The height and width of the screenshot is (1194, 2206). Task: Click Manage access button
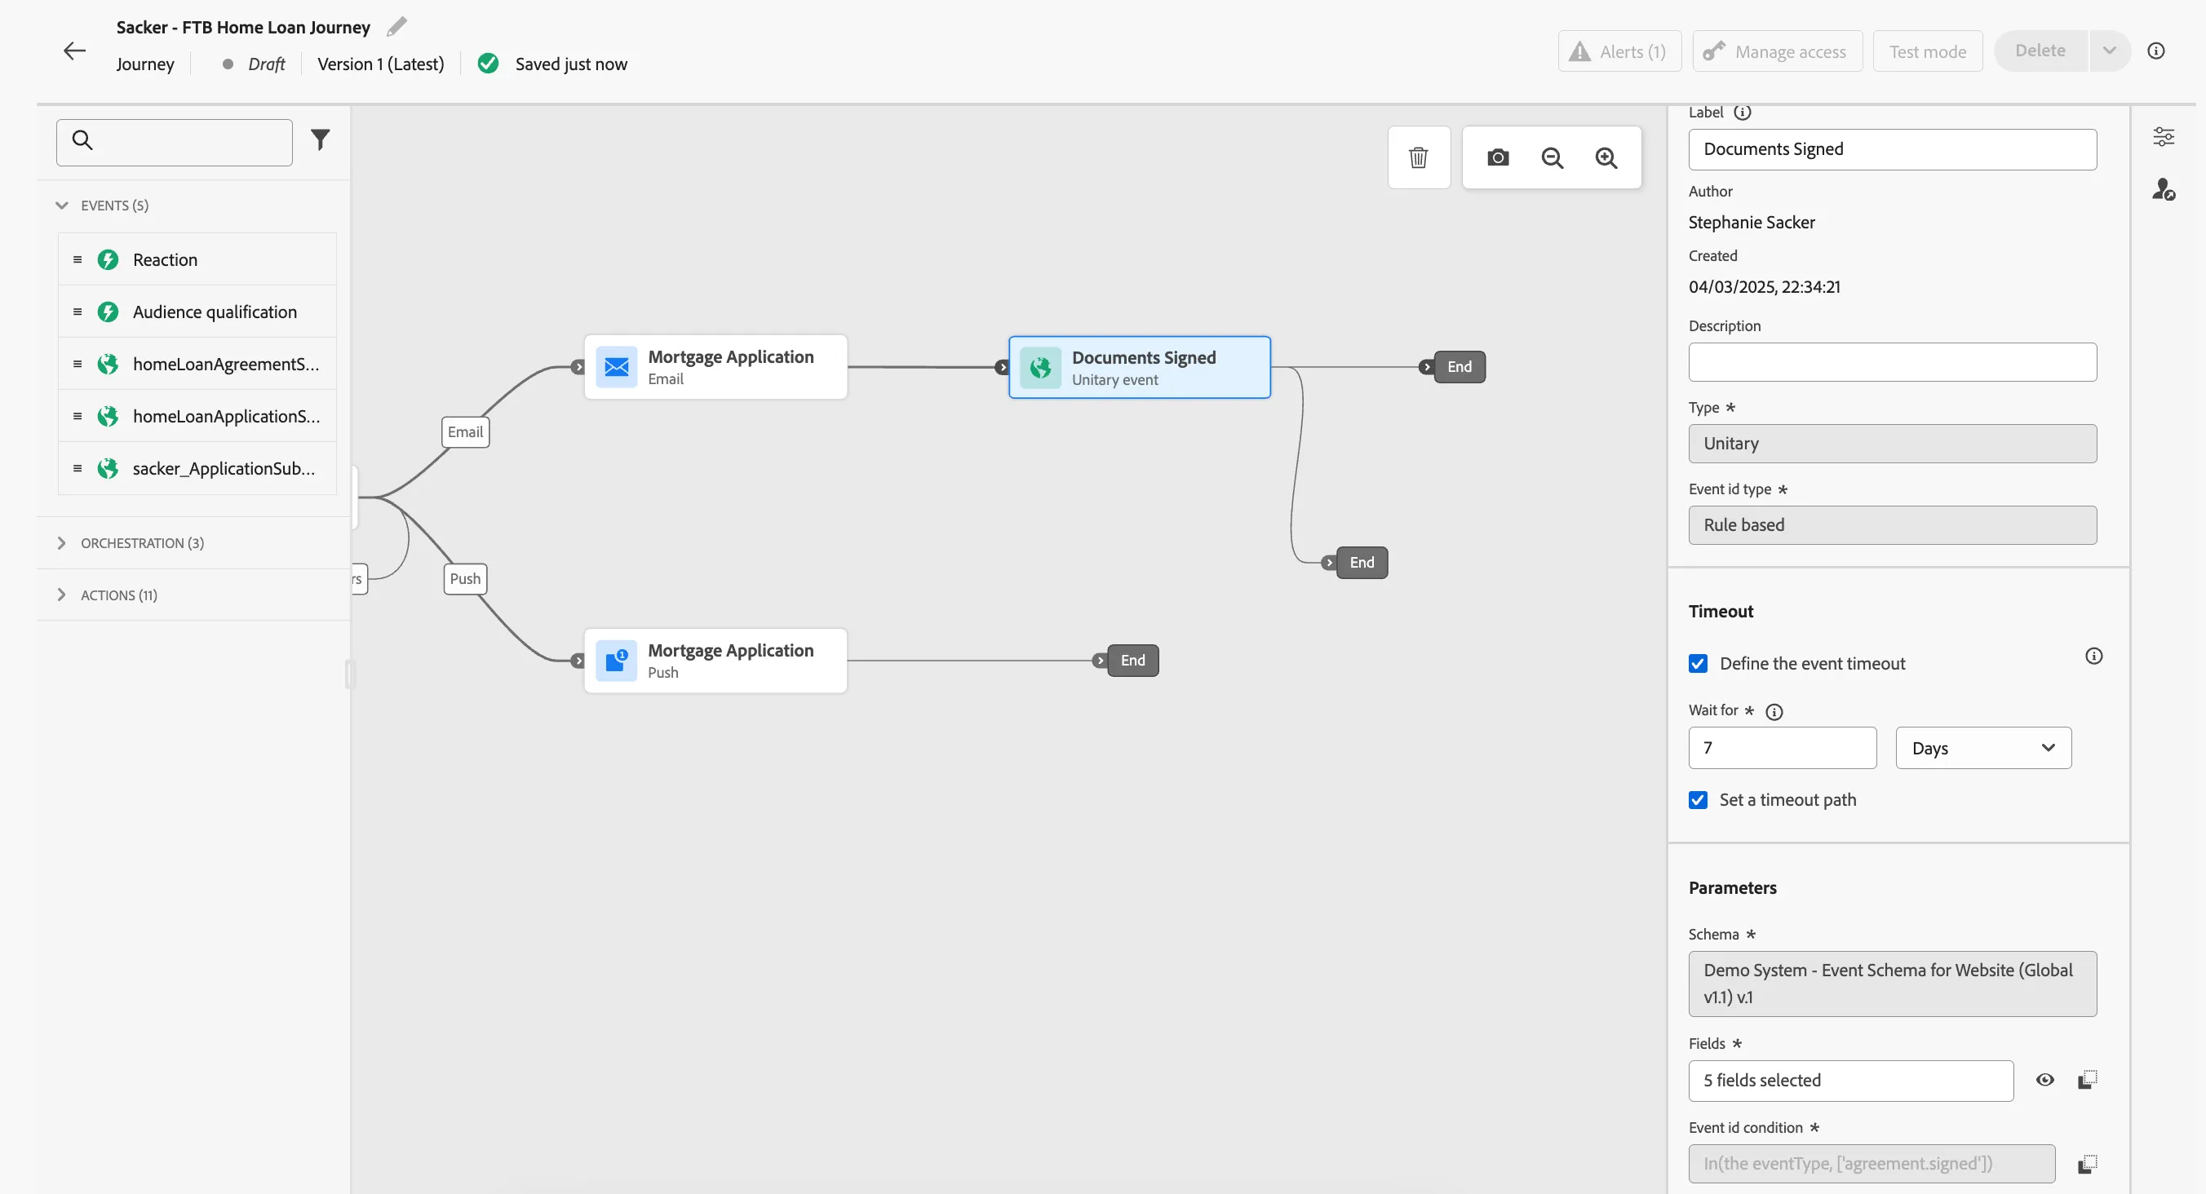coord(1777,51)
